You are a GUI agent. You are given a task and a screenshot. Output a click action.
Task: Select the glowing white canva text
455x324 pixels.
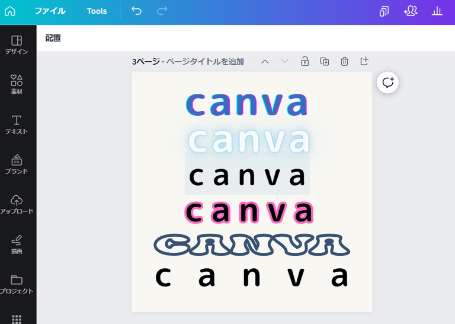tap(249, 140)
